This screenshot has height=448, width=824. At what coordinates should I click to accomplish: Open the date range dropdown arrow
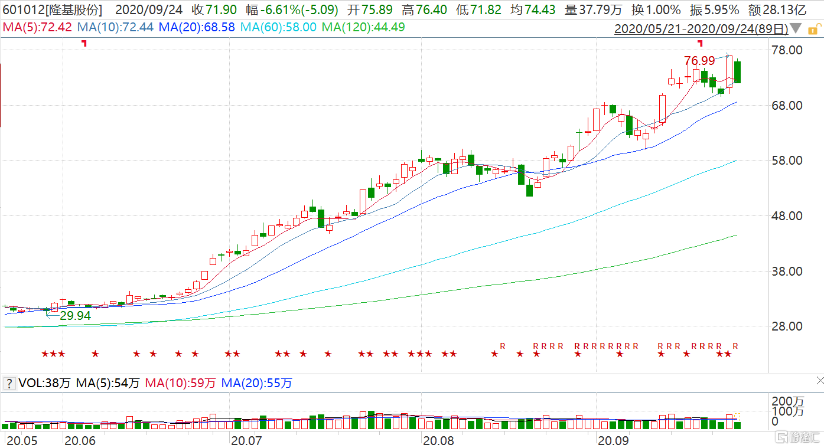click(796, 28)
